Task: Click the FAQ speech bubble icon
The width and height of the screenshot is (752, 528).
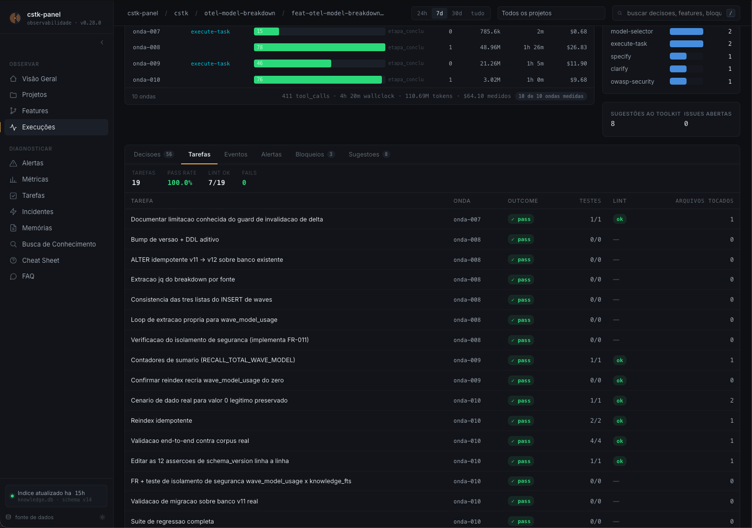Action: coord(13,277)
